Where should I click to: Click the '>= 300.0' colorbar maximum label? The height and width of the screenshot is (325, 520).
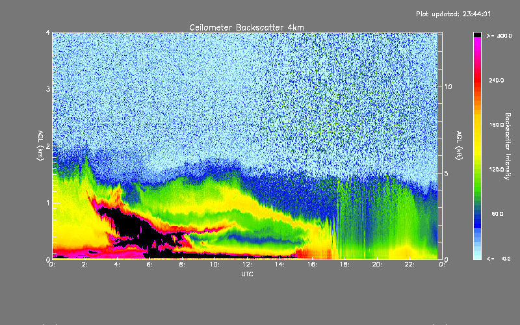pos(499,36)
